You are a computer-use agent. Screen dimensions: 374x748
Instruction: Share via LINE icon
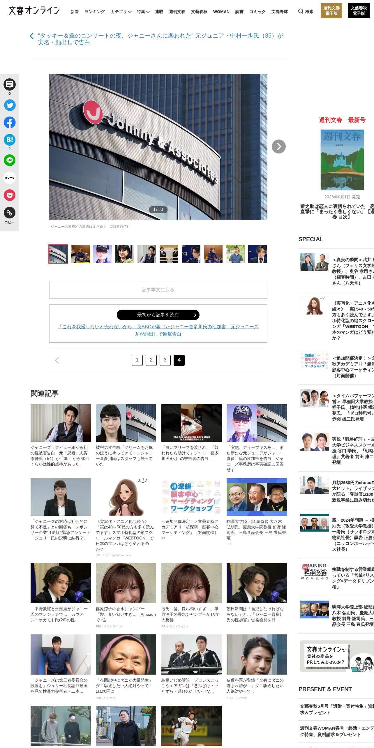click(x=10, y=160)
